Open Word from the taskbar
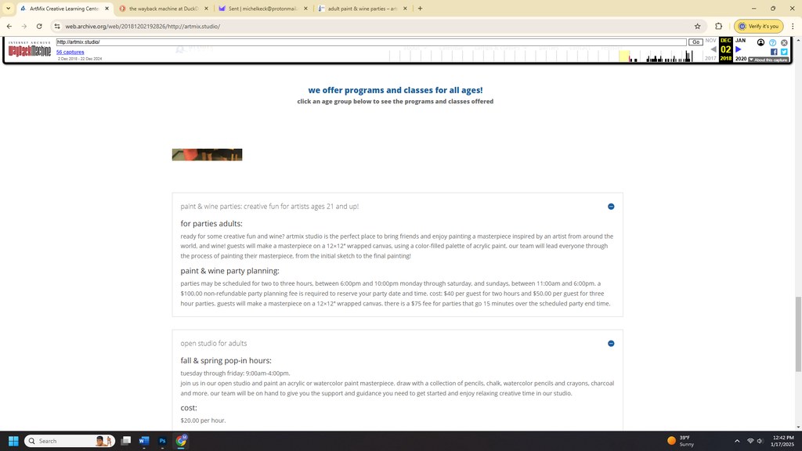802x451 pixels. 144,441
